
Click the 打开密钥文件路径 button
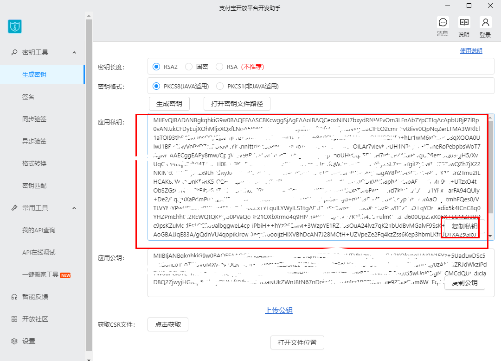(x=237, y=104)
